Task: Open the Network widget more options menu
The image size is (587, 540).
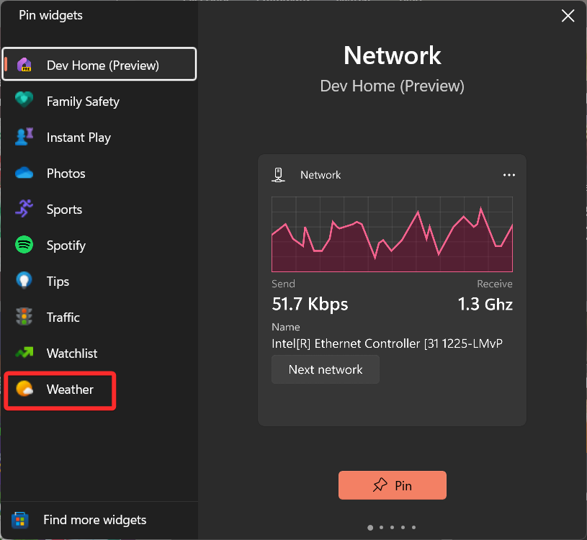Action: (508, 175)
